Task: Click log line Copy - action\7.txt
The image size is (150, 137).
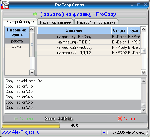Action: [73, 108]
